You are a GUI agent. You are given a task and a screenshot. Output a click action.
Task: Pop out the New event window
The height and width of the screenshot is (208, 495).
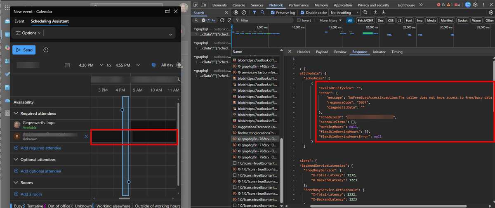[167, 12]
